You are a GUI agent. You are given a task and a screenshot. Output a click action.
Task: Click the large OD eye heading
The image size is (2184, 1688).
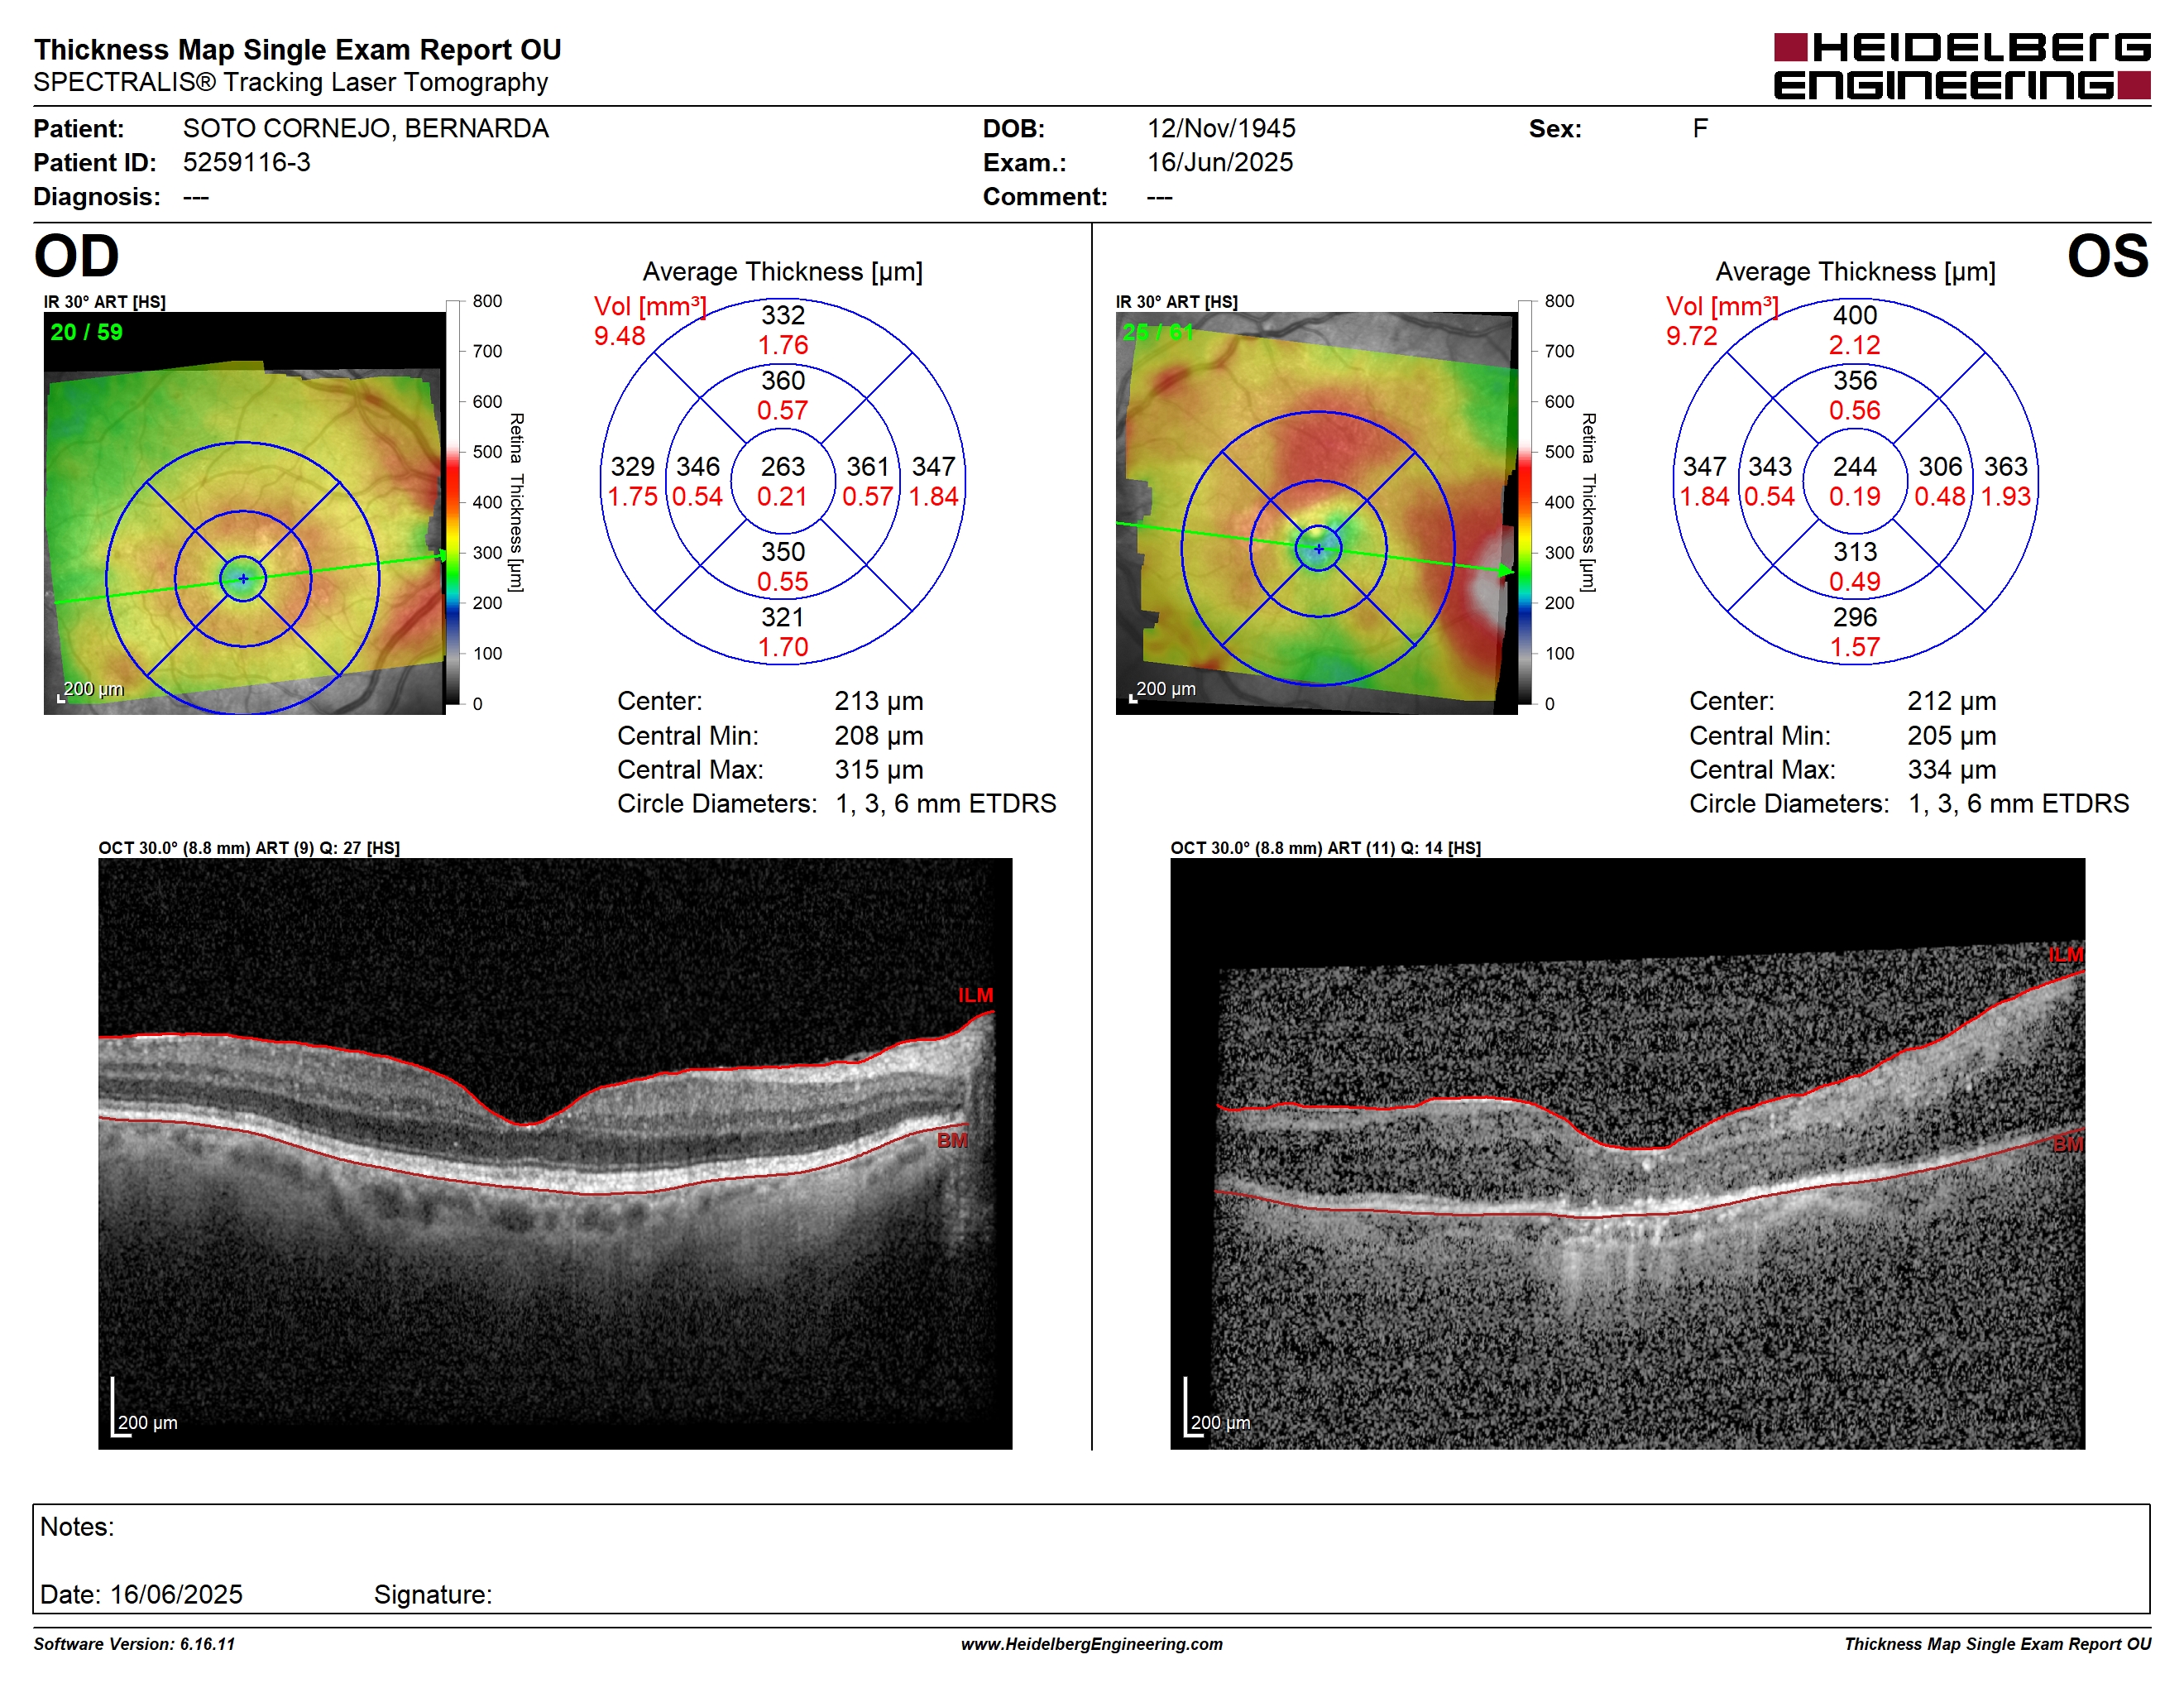[76, 256]
